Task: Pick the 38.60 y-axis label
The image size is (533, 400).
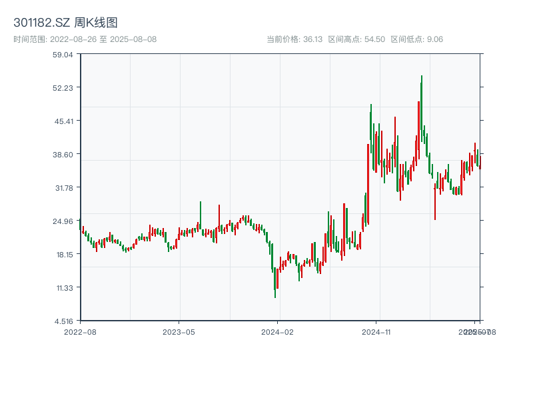Action: tap(63, 155)
